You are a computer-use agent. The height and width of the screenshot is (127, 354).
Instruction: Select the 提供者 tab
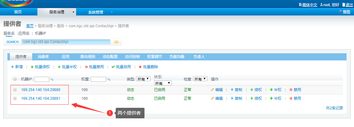(21, 56)
